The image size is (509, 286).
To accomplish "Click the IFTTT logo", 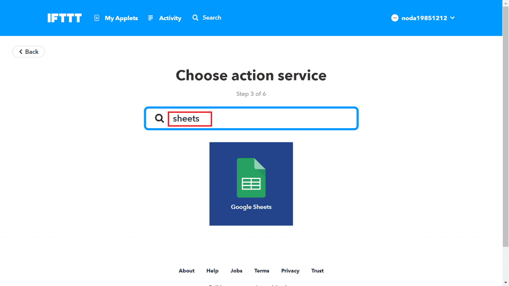I will pos(65,18).
